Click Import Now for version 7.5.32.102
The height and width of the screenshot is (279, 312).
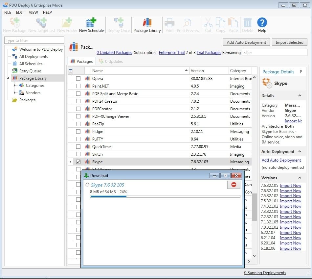click(x=290, y=196)
